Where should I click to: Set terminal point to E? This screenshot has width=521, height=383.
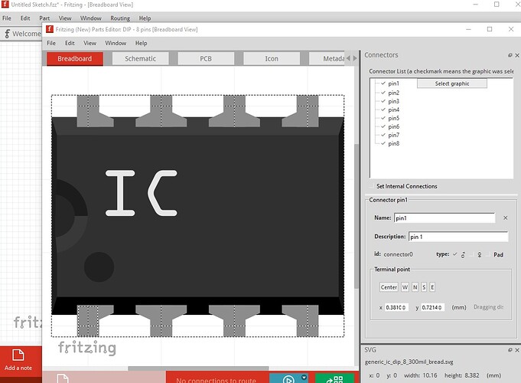(x=432, y=287)
